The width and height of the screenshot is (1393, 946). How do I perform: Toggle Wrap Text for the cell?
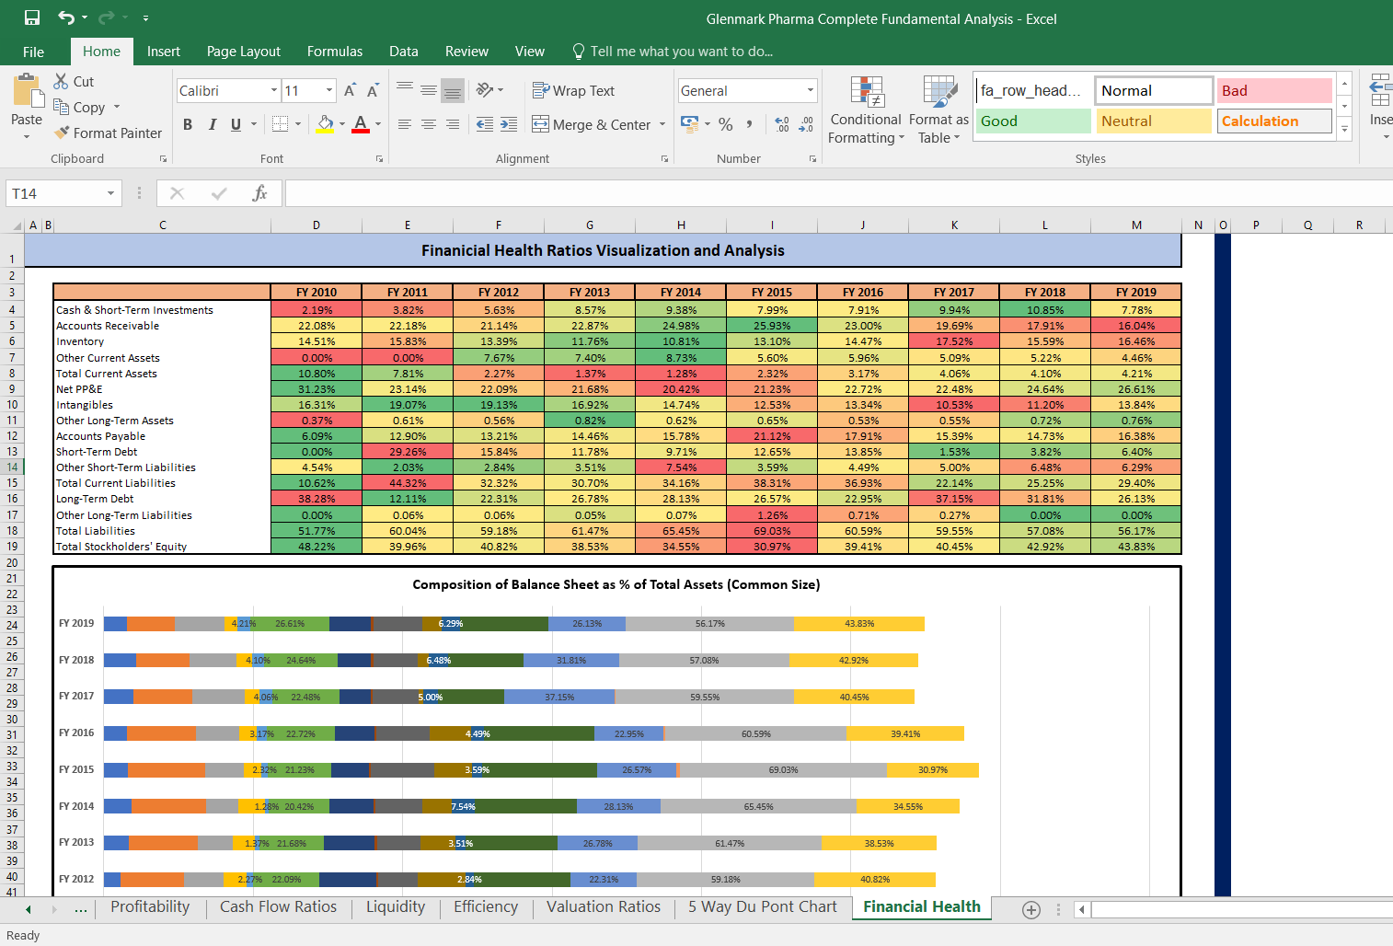(x=573, y=90)
